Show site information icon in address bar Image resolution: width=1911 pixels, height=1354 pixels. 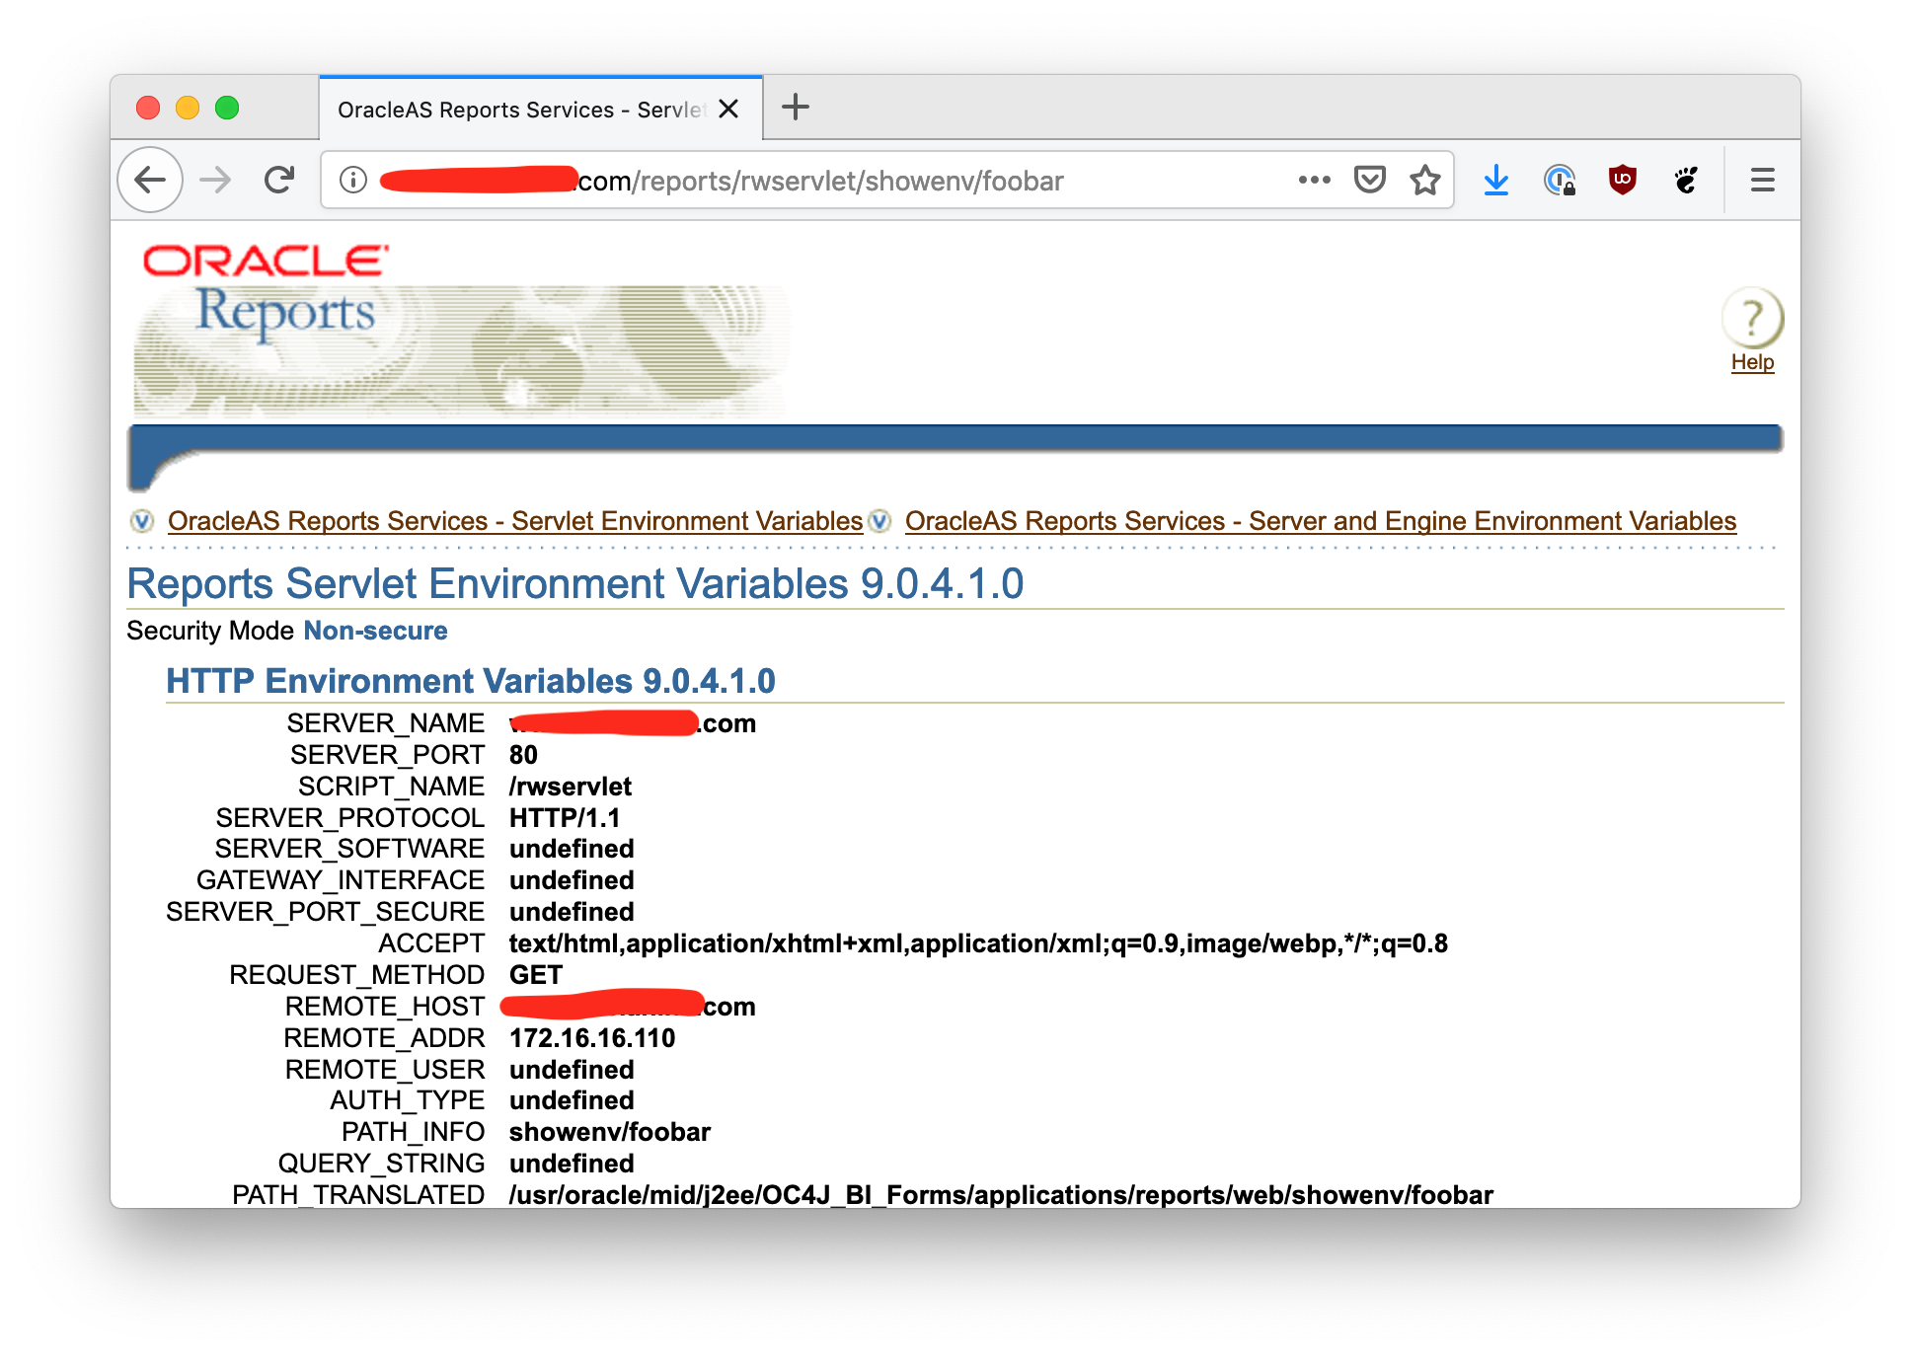(x=353, y=180)
